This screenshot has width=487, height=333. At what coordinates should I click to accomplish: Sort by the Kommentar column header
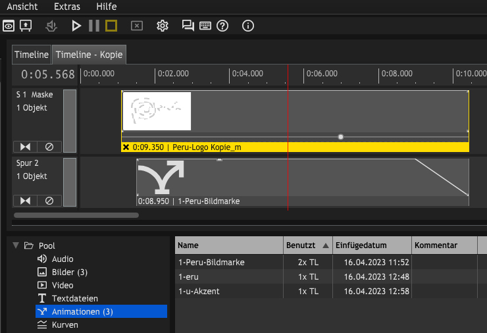point(444,245)
